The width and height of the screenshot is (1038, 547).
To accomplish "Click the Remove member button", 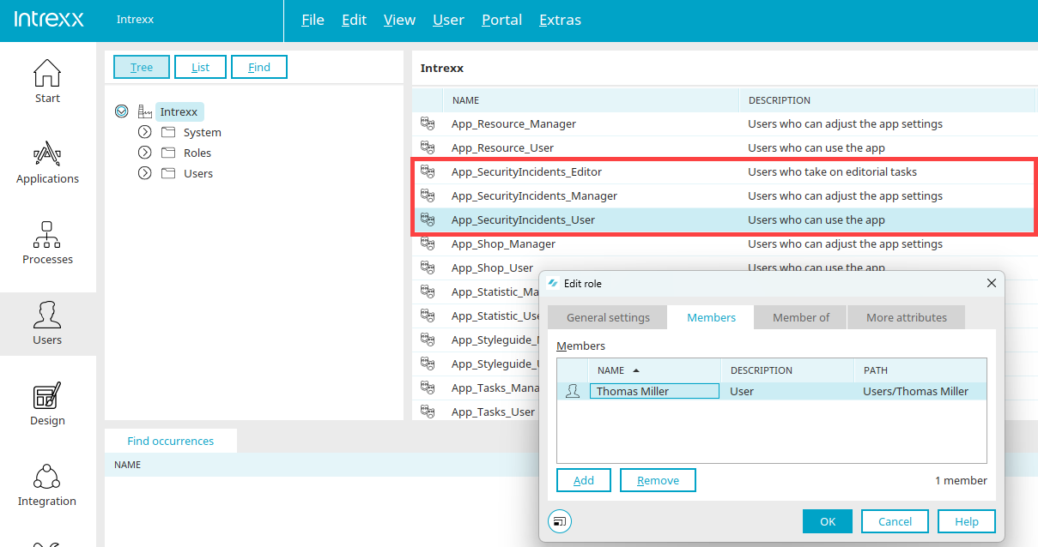I will [x=658, y=480].
